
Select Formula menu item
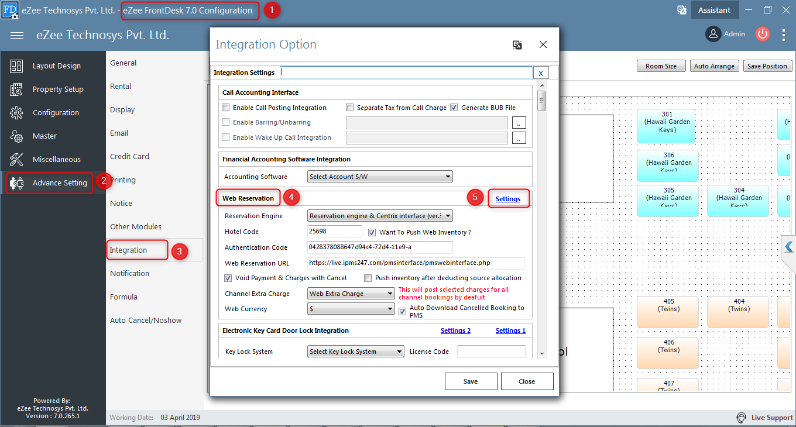click(x=124, y=297)
